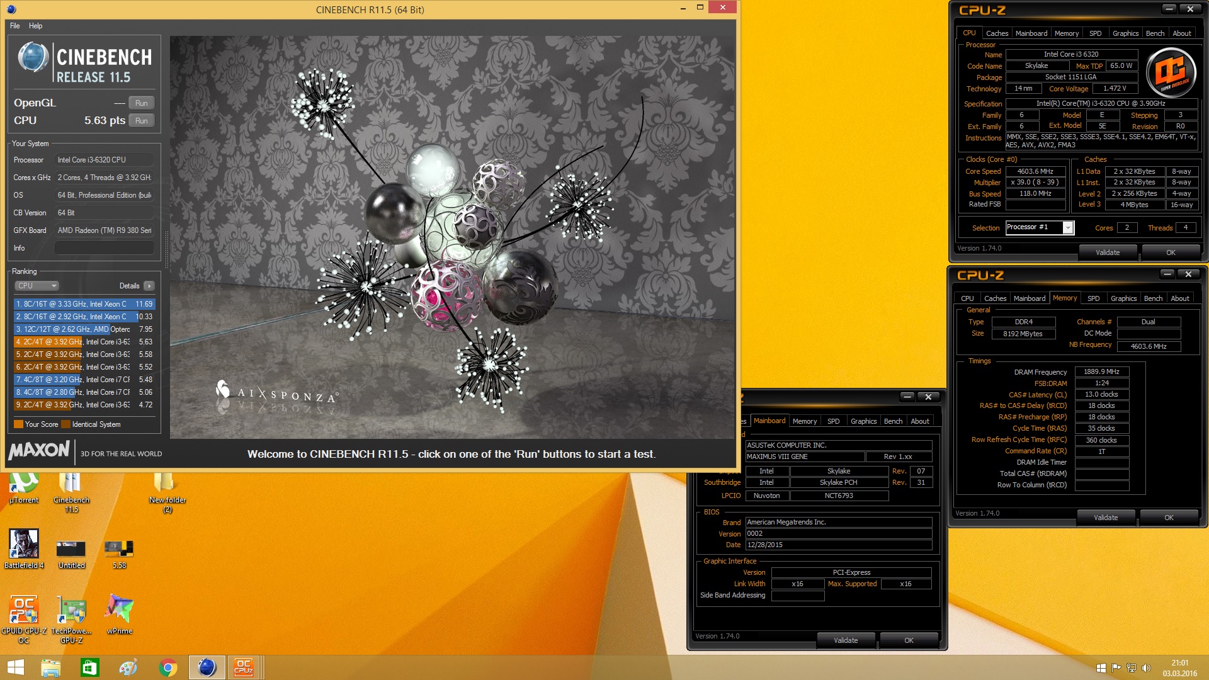The image size is (1209, 680).
Task: Switch to Cinebench taskbar icon
Action: pos(207,667)
